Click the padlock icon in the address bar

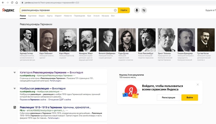22,2
